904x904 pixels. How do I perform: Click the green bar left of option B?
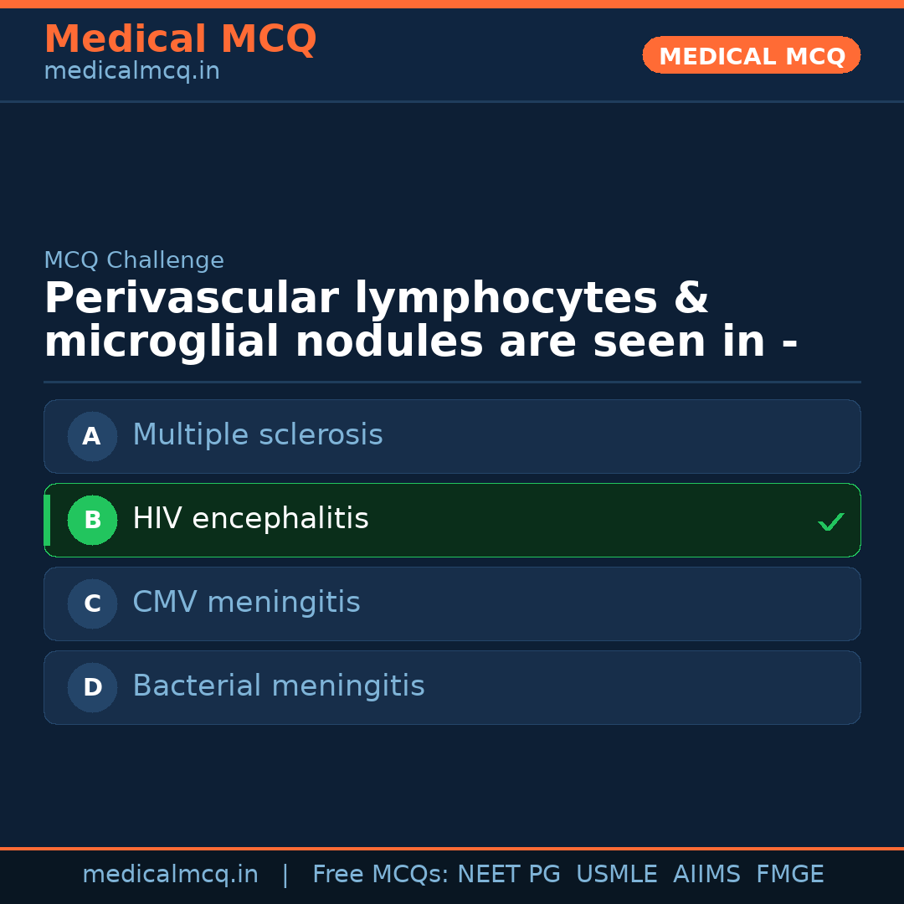[x=47, y=520]
